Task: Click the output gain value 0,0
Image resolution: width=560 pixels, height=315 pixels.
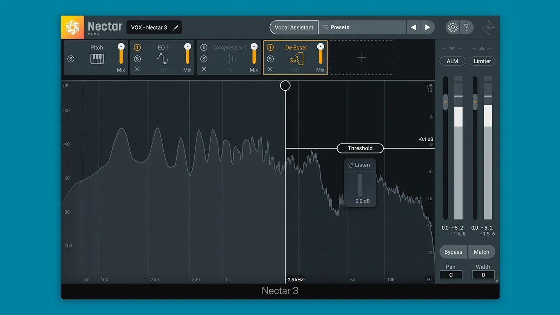Action: pos(475,228)
